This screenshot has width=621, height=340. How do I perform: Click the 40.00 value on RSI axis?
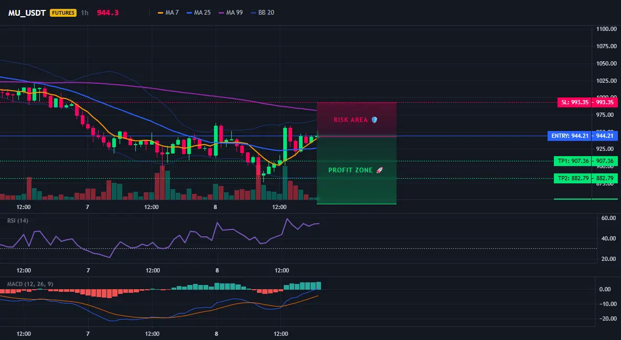click(608, 238)
